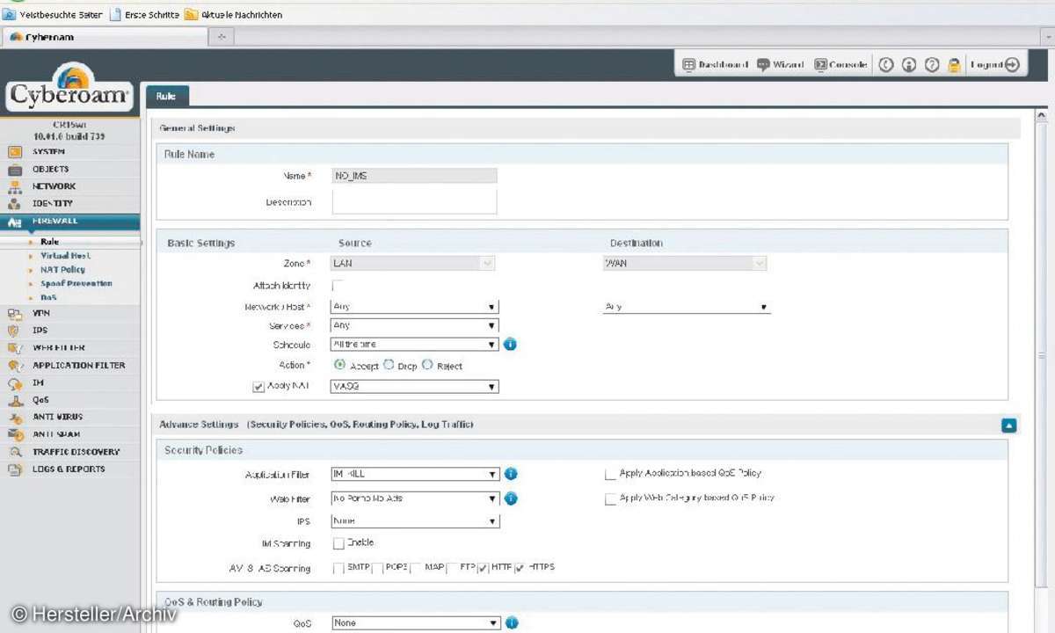
Task: Click the Description input field
Action: pyautogui.click(x=414, y=202)
